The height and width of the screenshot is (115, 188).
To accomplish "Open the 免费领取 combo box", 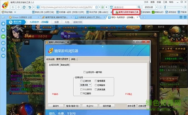I will coord(86,85).
